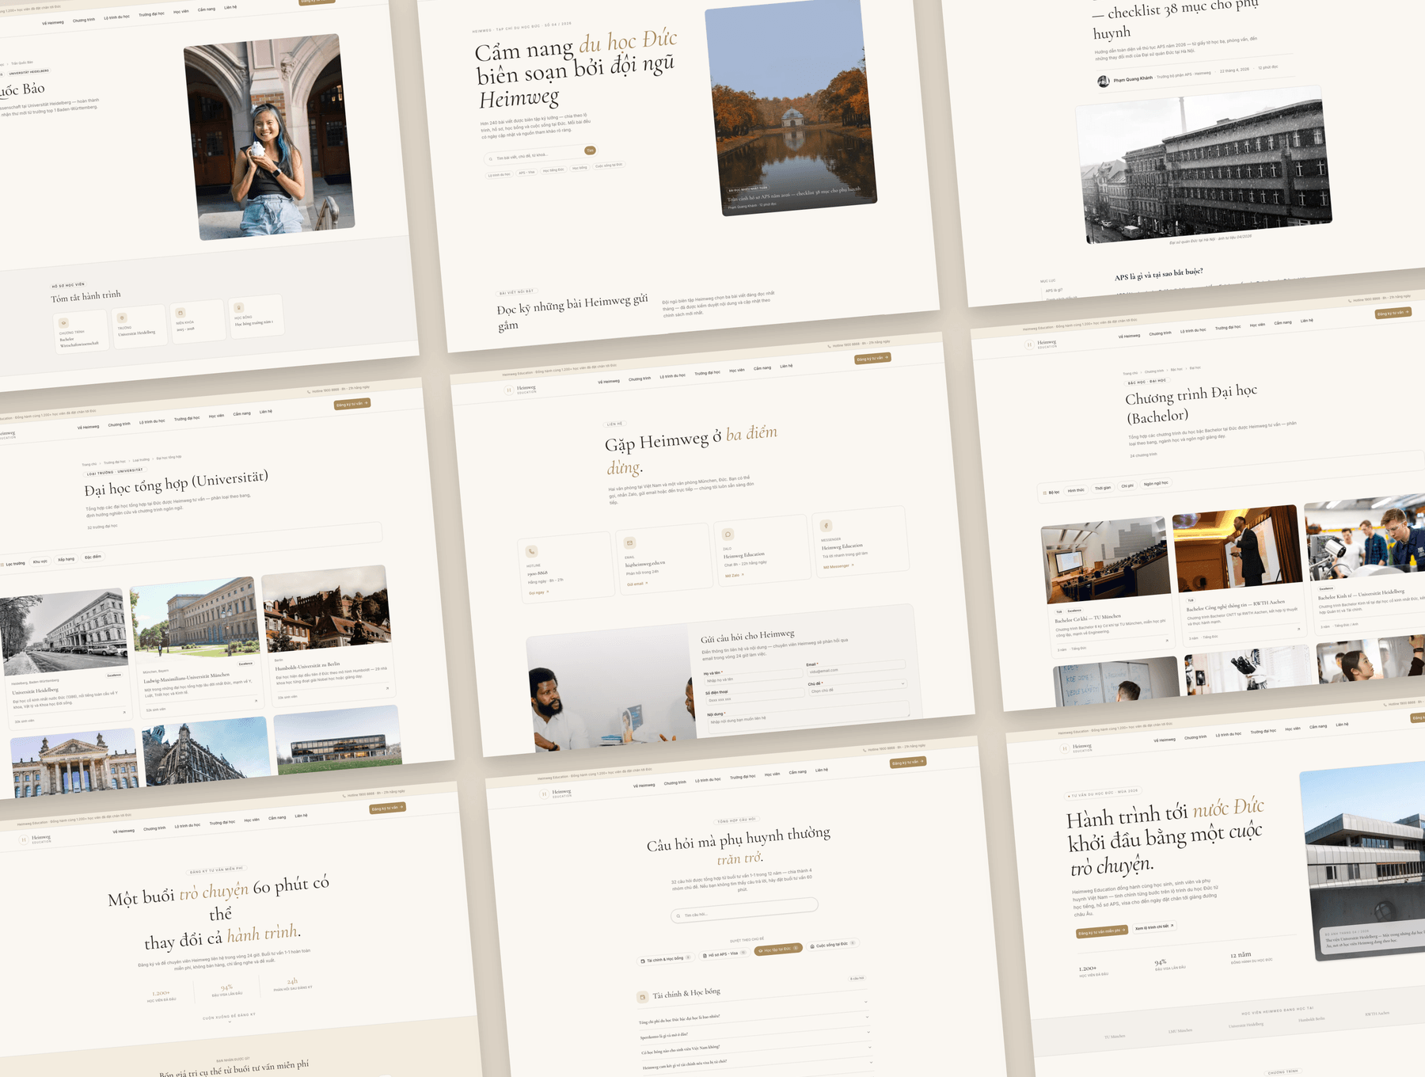Click the Xem lộ trình chi tiết button
1425x1077 pixels.
(1154, 927)
